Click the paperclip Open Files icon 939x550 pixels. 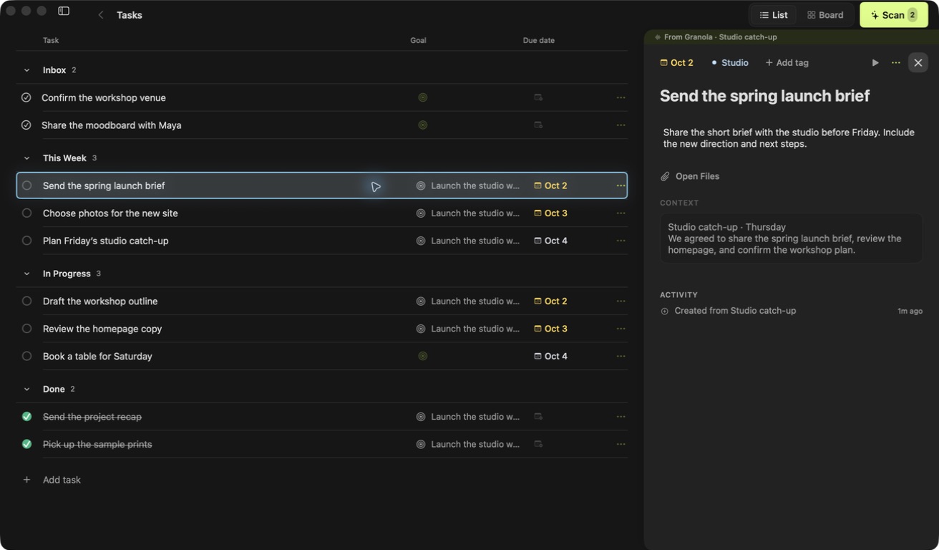665,176
